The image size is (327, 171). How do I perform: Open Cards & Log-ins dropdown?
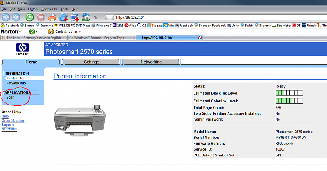[x=68, y=32]
